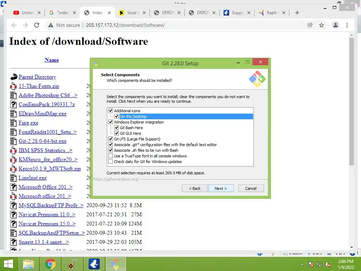Click unknown file icon beside ConEmuPack

click(x=14, y=104)
